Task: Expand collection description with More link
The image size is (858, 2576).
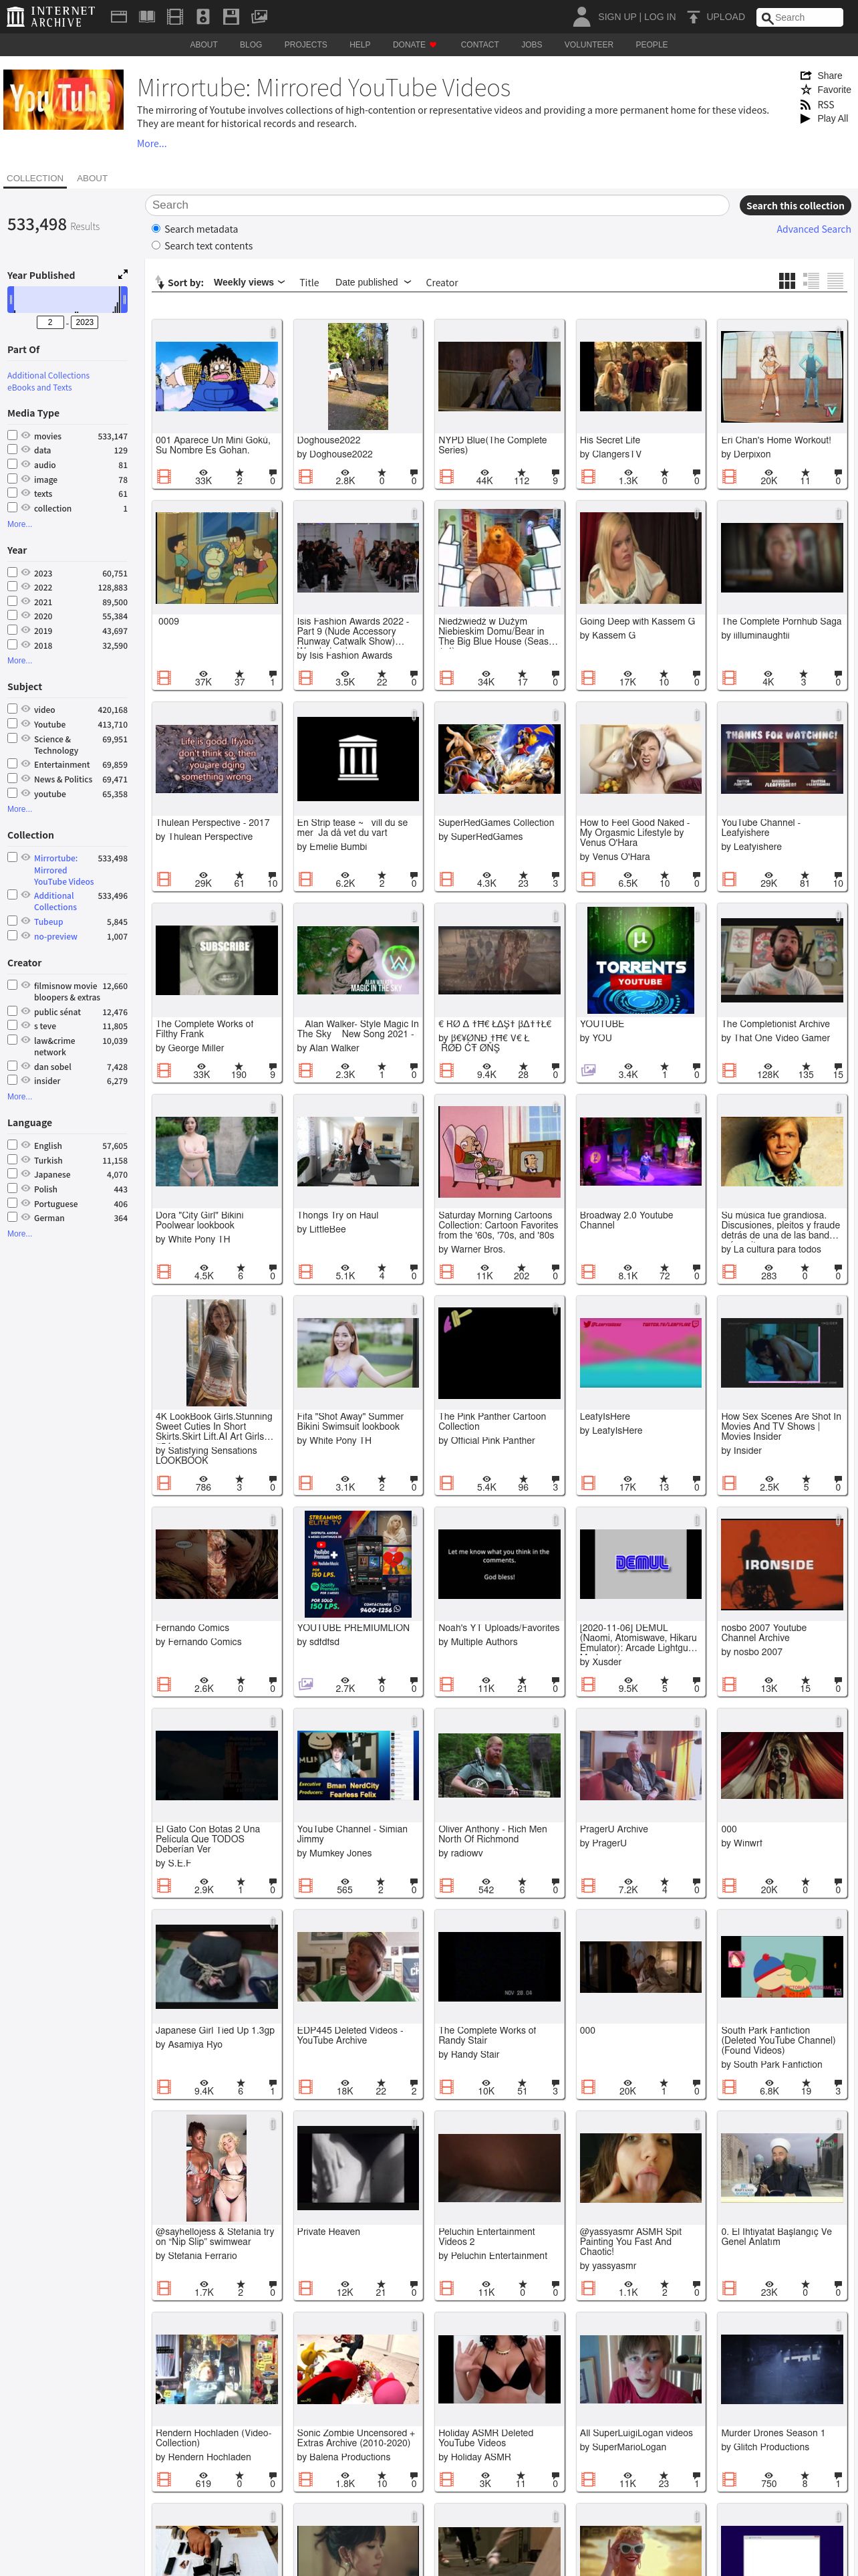Action: click(152, 144)
